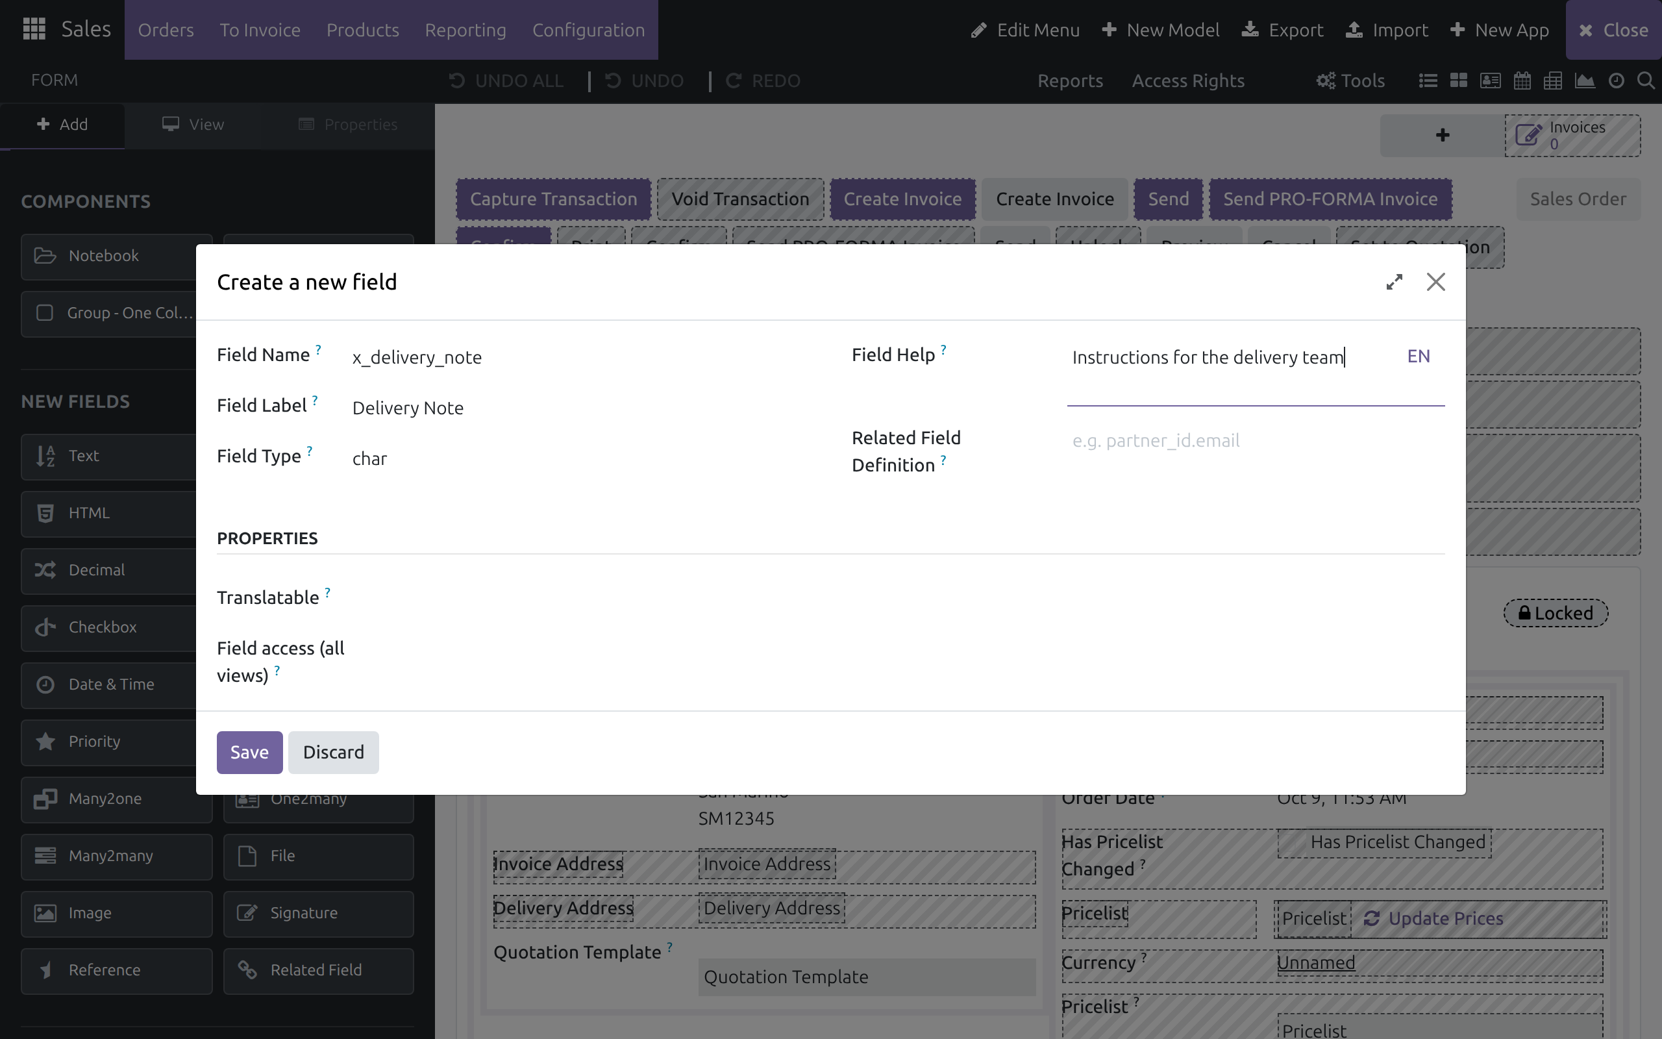The height and width of the screenshot is (1039, 1662).
Task: Open the Calendar view icon
Action: [x=1522, y=81]
